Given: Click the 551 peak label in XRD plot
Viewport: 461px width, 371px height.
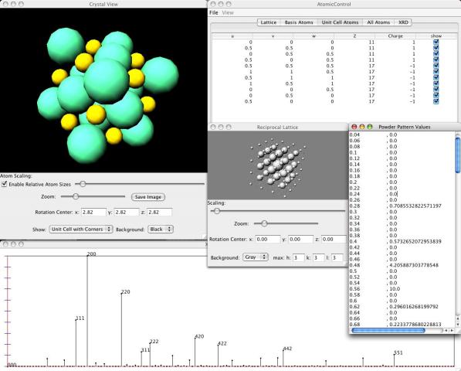Looking at the screenshot, I should pos(398,352).
